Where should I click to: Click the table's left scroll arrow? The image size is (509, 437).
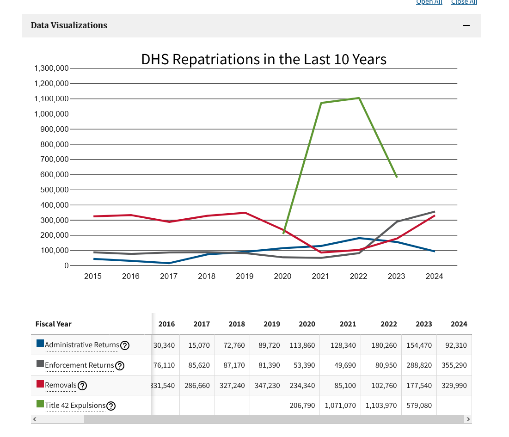click(x=35, y=419)
